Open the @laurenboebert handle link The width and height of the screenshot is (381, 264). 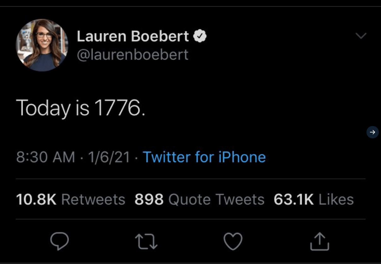(x=133, y=55)
